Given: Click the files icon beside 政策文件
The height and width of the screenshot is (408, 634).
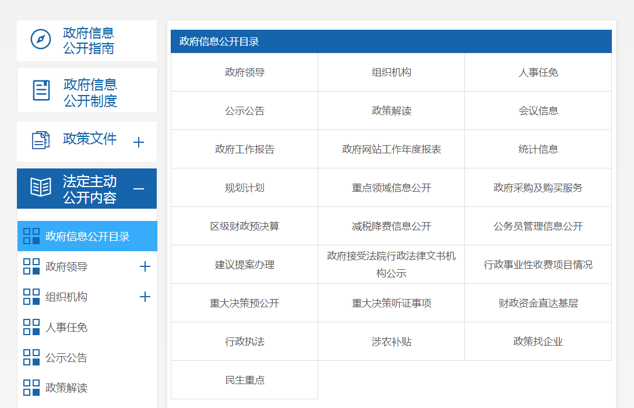Looking at the screenshot, I should pyautogui.click(x=41, y=140).
